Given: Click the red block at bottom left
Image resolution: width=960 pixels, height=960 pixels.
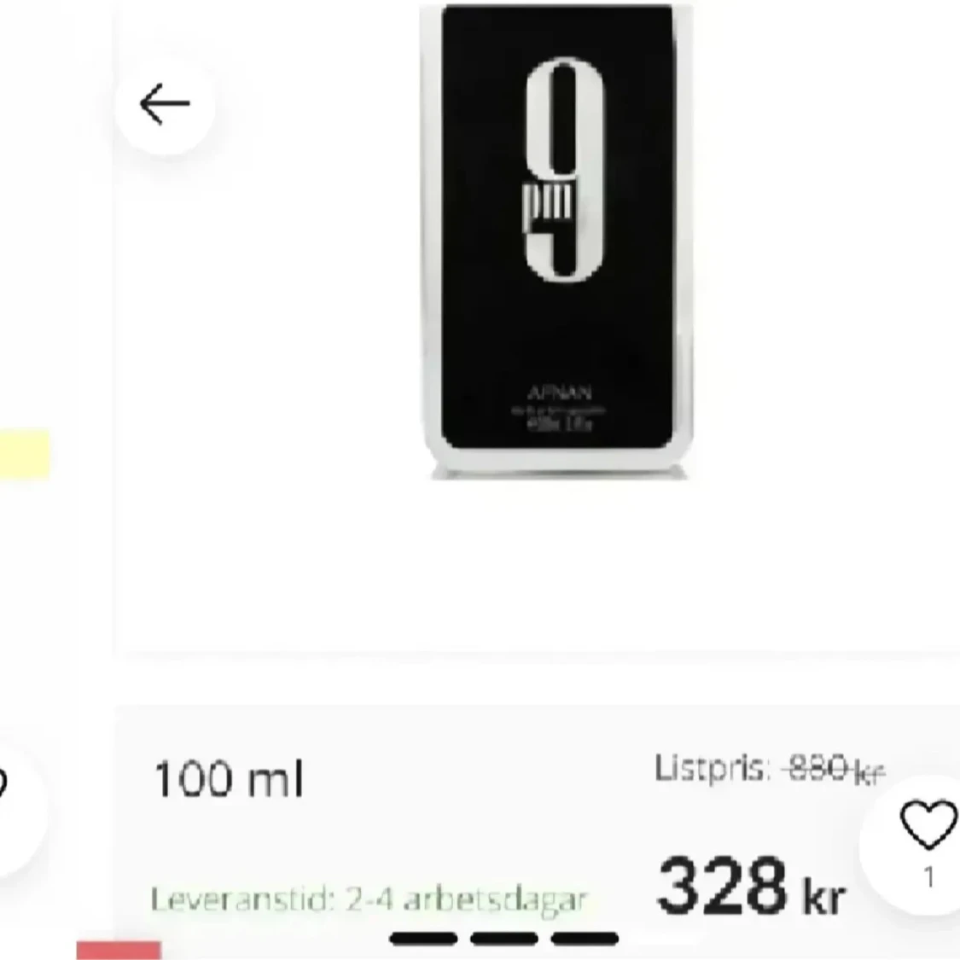Looking at the screenshot, I should pyautogui.click(x=119, y=951).
